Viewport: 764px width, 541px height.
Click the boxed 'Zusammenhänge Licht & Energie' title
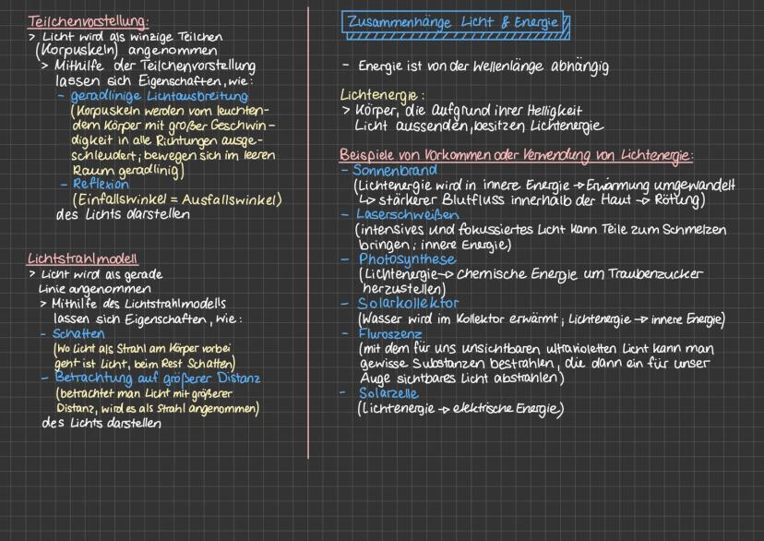[x=455, y=23]
